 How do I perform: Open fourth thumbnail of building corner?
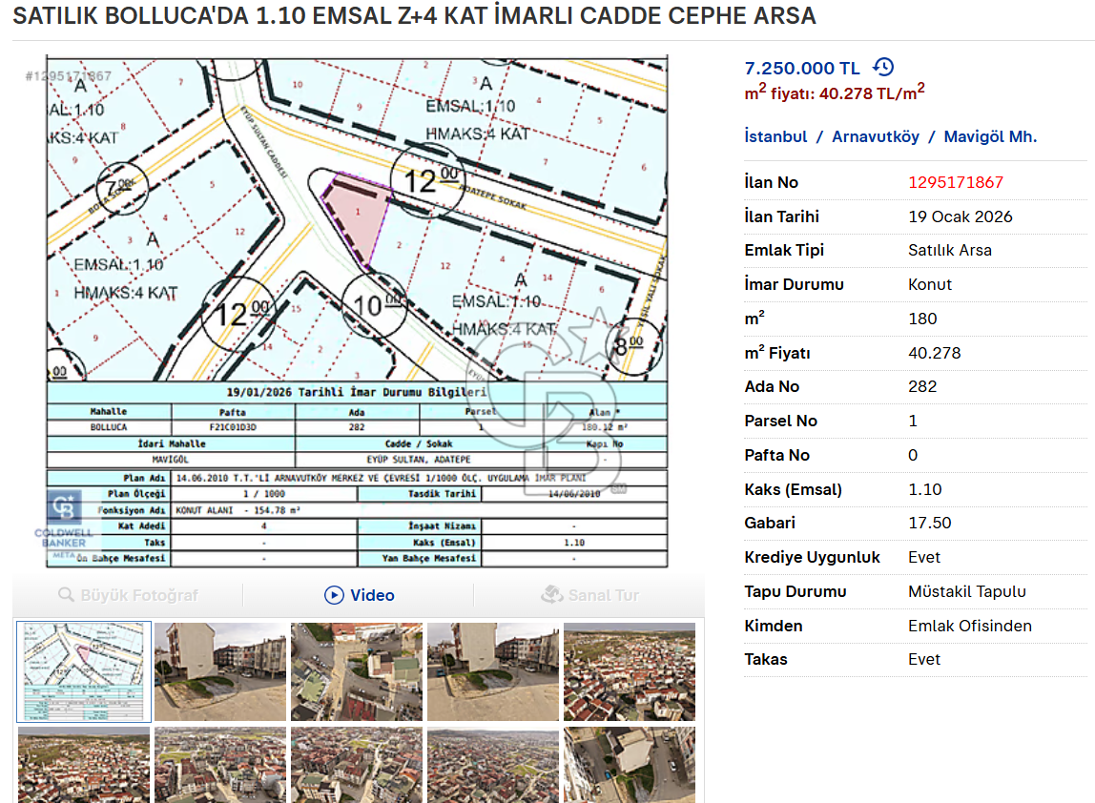click(493, 671)
